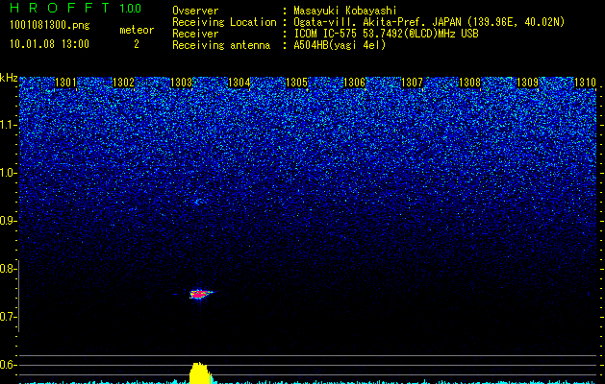605x384 pixels.
Task: Select the filename 1001081300.png
Action: click(49, 26)
